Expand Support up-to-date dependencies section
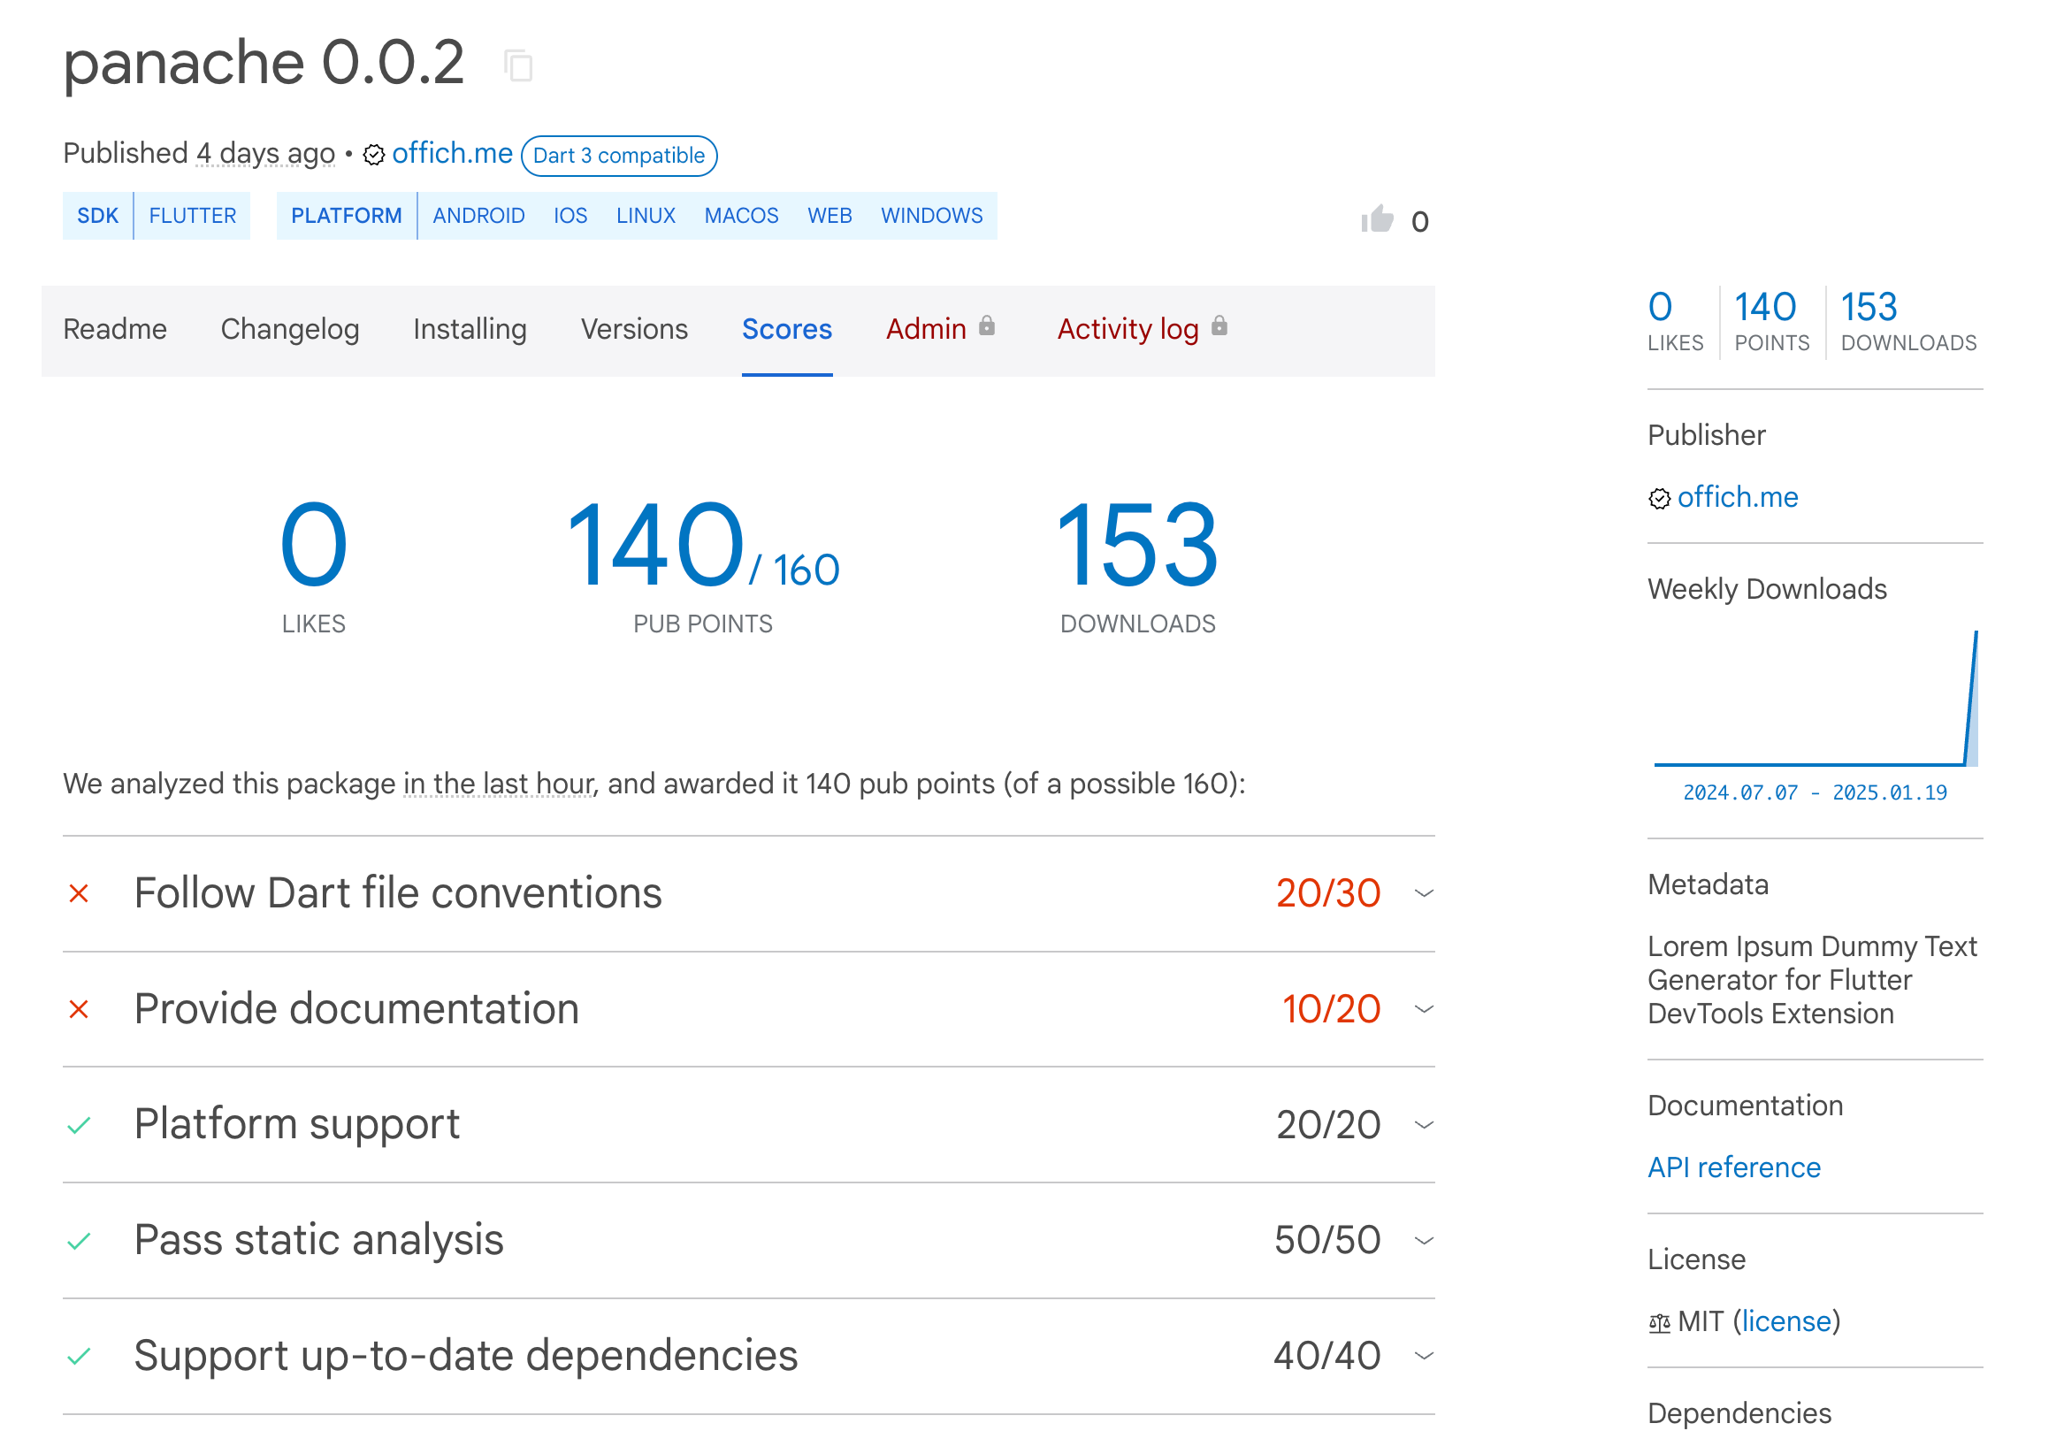The height and width of the screenshot is (1454, 2064). click(x=1424, y=1356)
